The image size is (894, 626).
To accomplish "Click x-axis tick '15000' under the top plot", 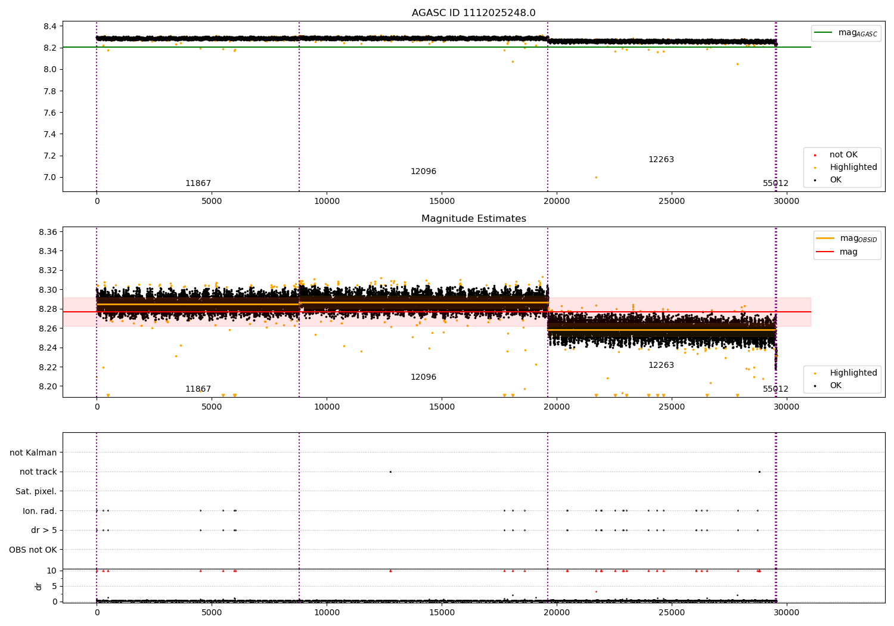I will (442, 202).
